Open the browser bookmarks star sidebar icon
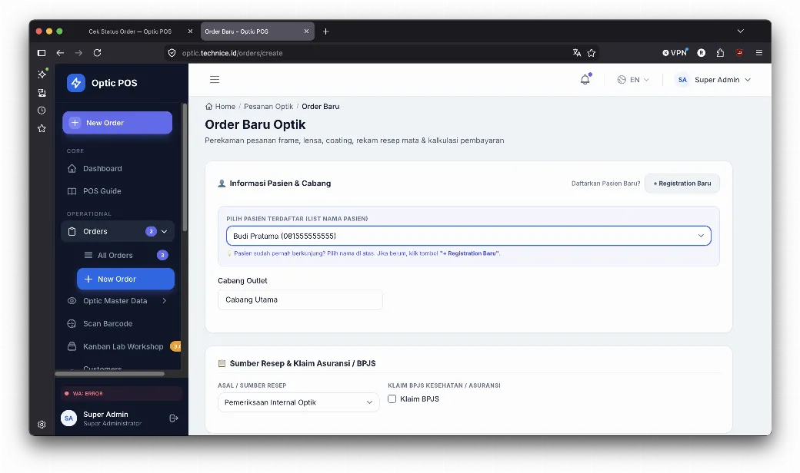This screenshot has width=800, height=473. pos(42,128)
